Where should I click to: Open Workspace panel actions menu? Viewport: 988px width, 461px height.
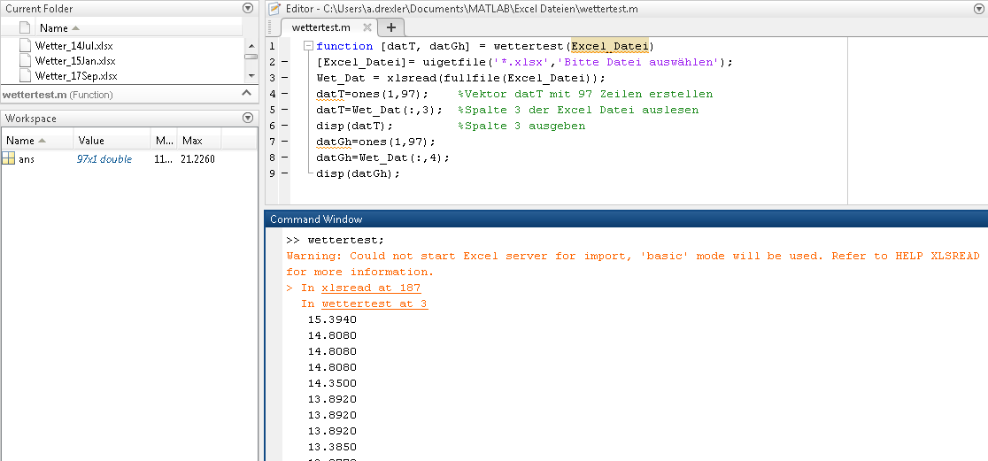pos(248,118)
